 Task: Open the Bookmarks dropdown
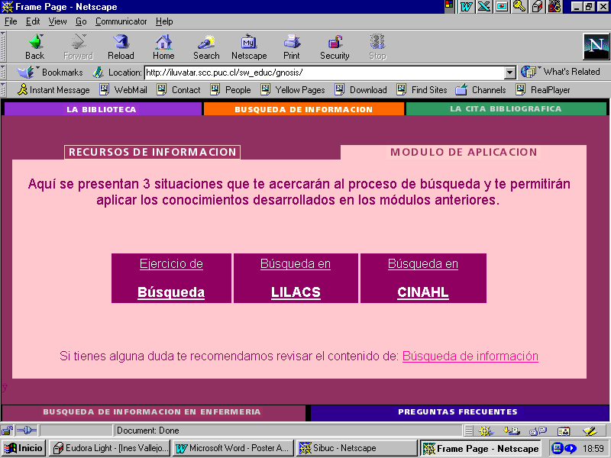coord(52,72)
